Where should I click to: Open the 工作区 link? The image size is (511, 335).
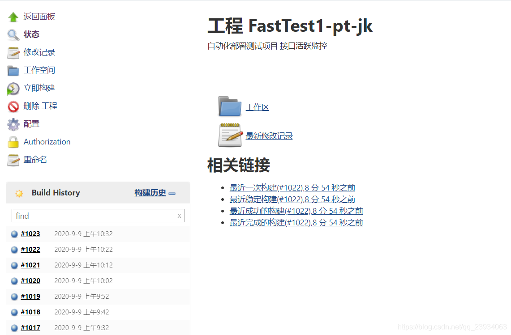258,107
